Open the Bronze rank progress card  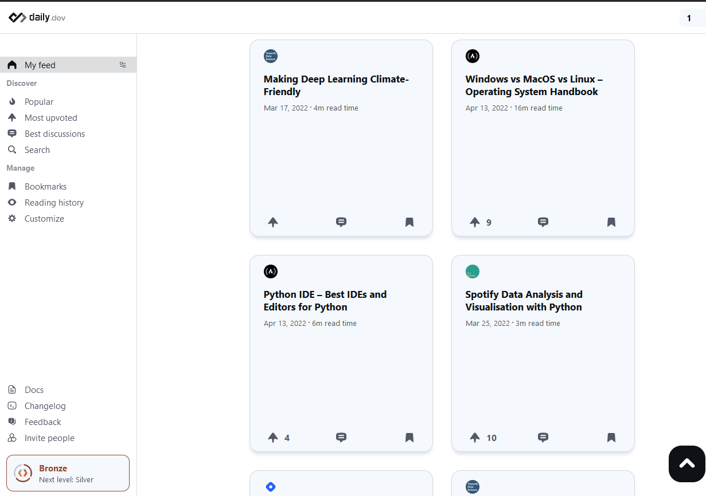[x=68, y=473]
